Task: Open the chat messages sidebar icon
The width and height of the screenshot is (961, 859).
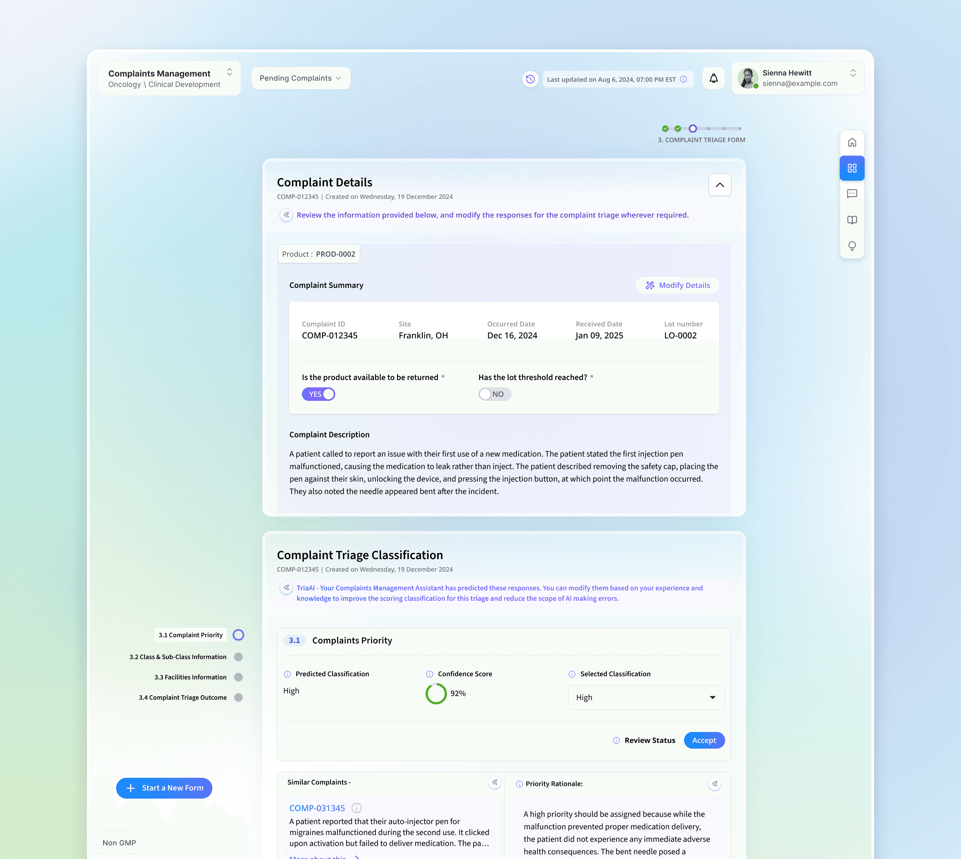Action: [852, 194]
